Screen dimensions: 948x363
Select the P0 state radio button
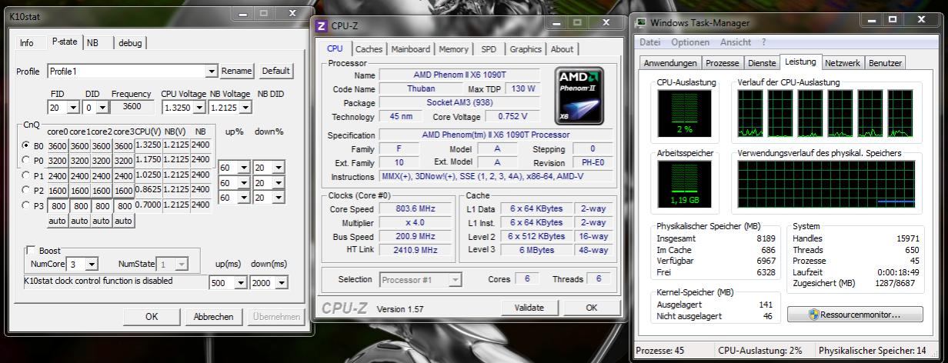pos(26,160)
